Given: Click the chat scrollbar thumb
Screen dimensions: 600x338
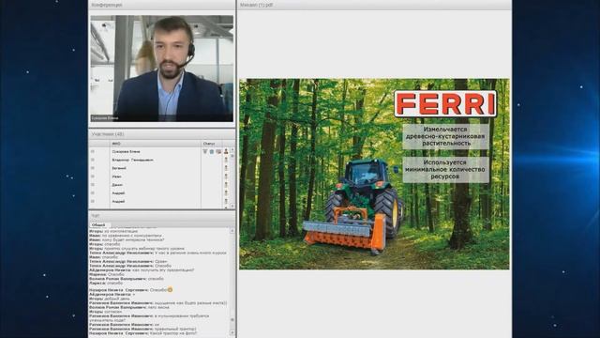Looking at the screenshot, I should [x=232, y=319].
